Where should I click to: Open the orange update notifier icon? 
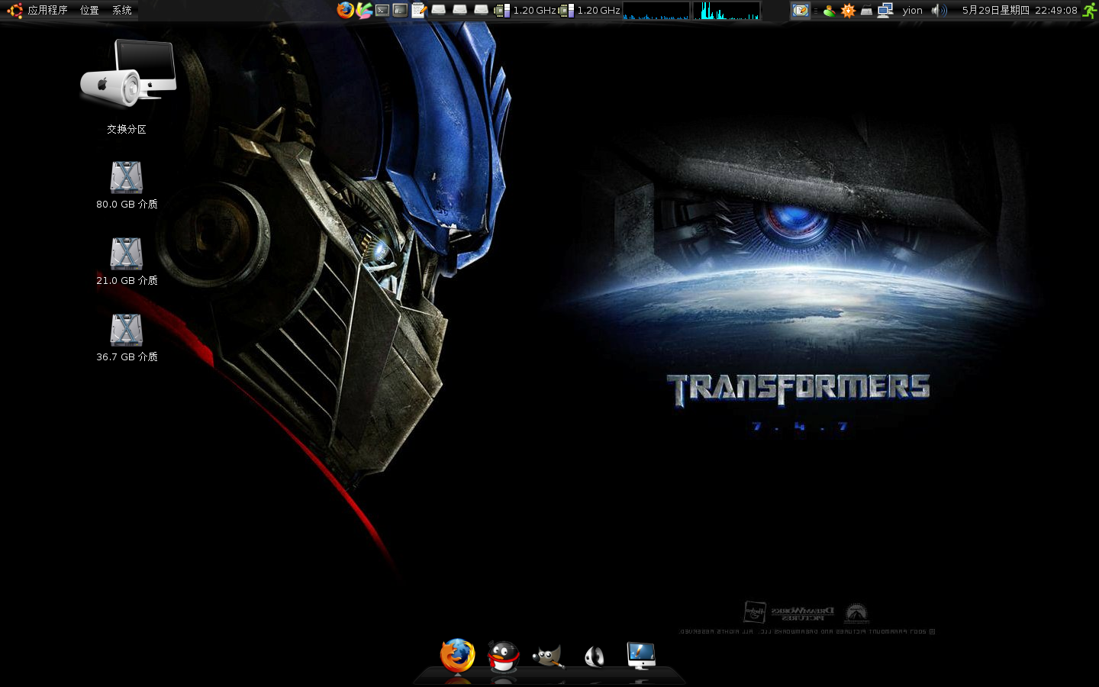point(848,10)
